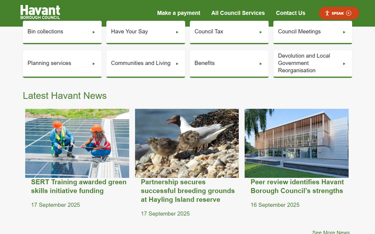Click the arrow beside Council Meetings

click(344, 32)
